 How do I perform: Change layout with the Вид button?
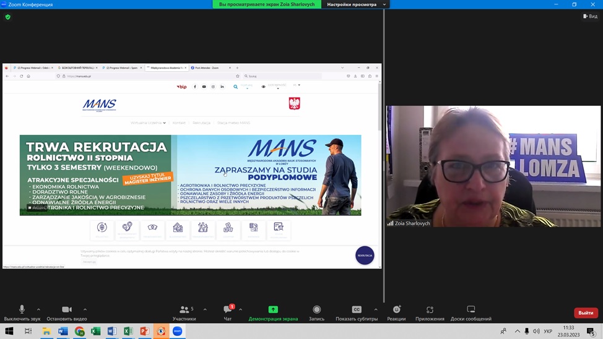[591, 16]
